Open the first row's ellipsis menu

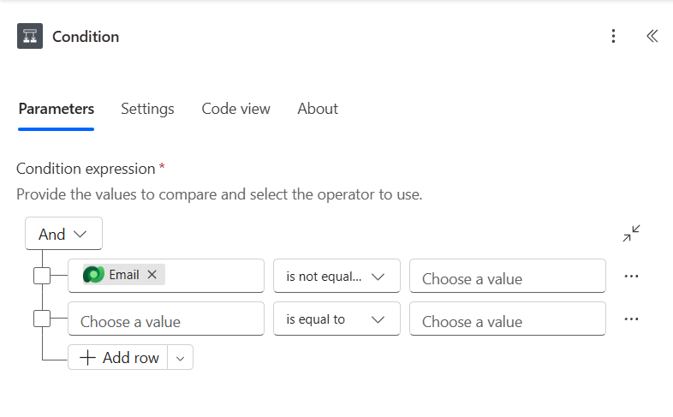pos(632,277)
